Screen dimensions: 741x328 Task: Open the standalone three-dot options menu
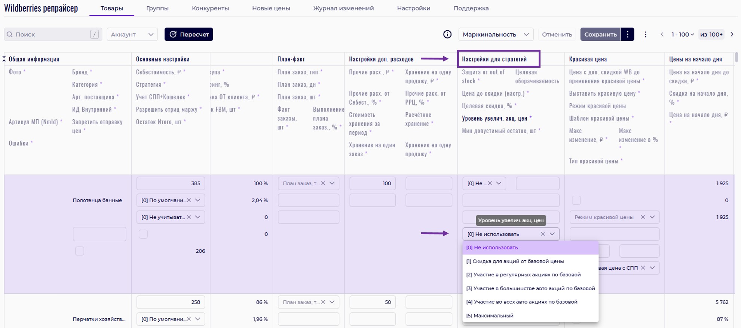pyautogui.click(x=645, y=34)
